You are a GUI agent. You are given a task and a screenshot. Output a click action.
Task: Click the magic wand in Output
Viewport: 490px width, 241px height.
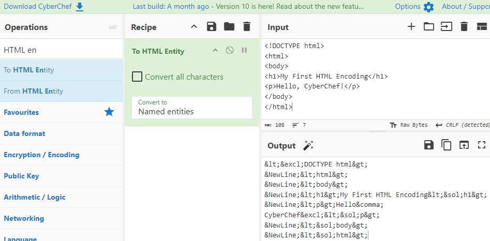[308, 145]
